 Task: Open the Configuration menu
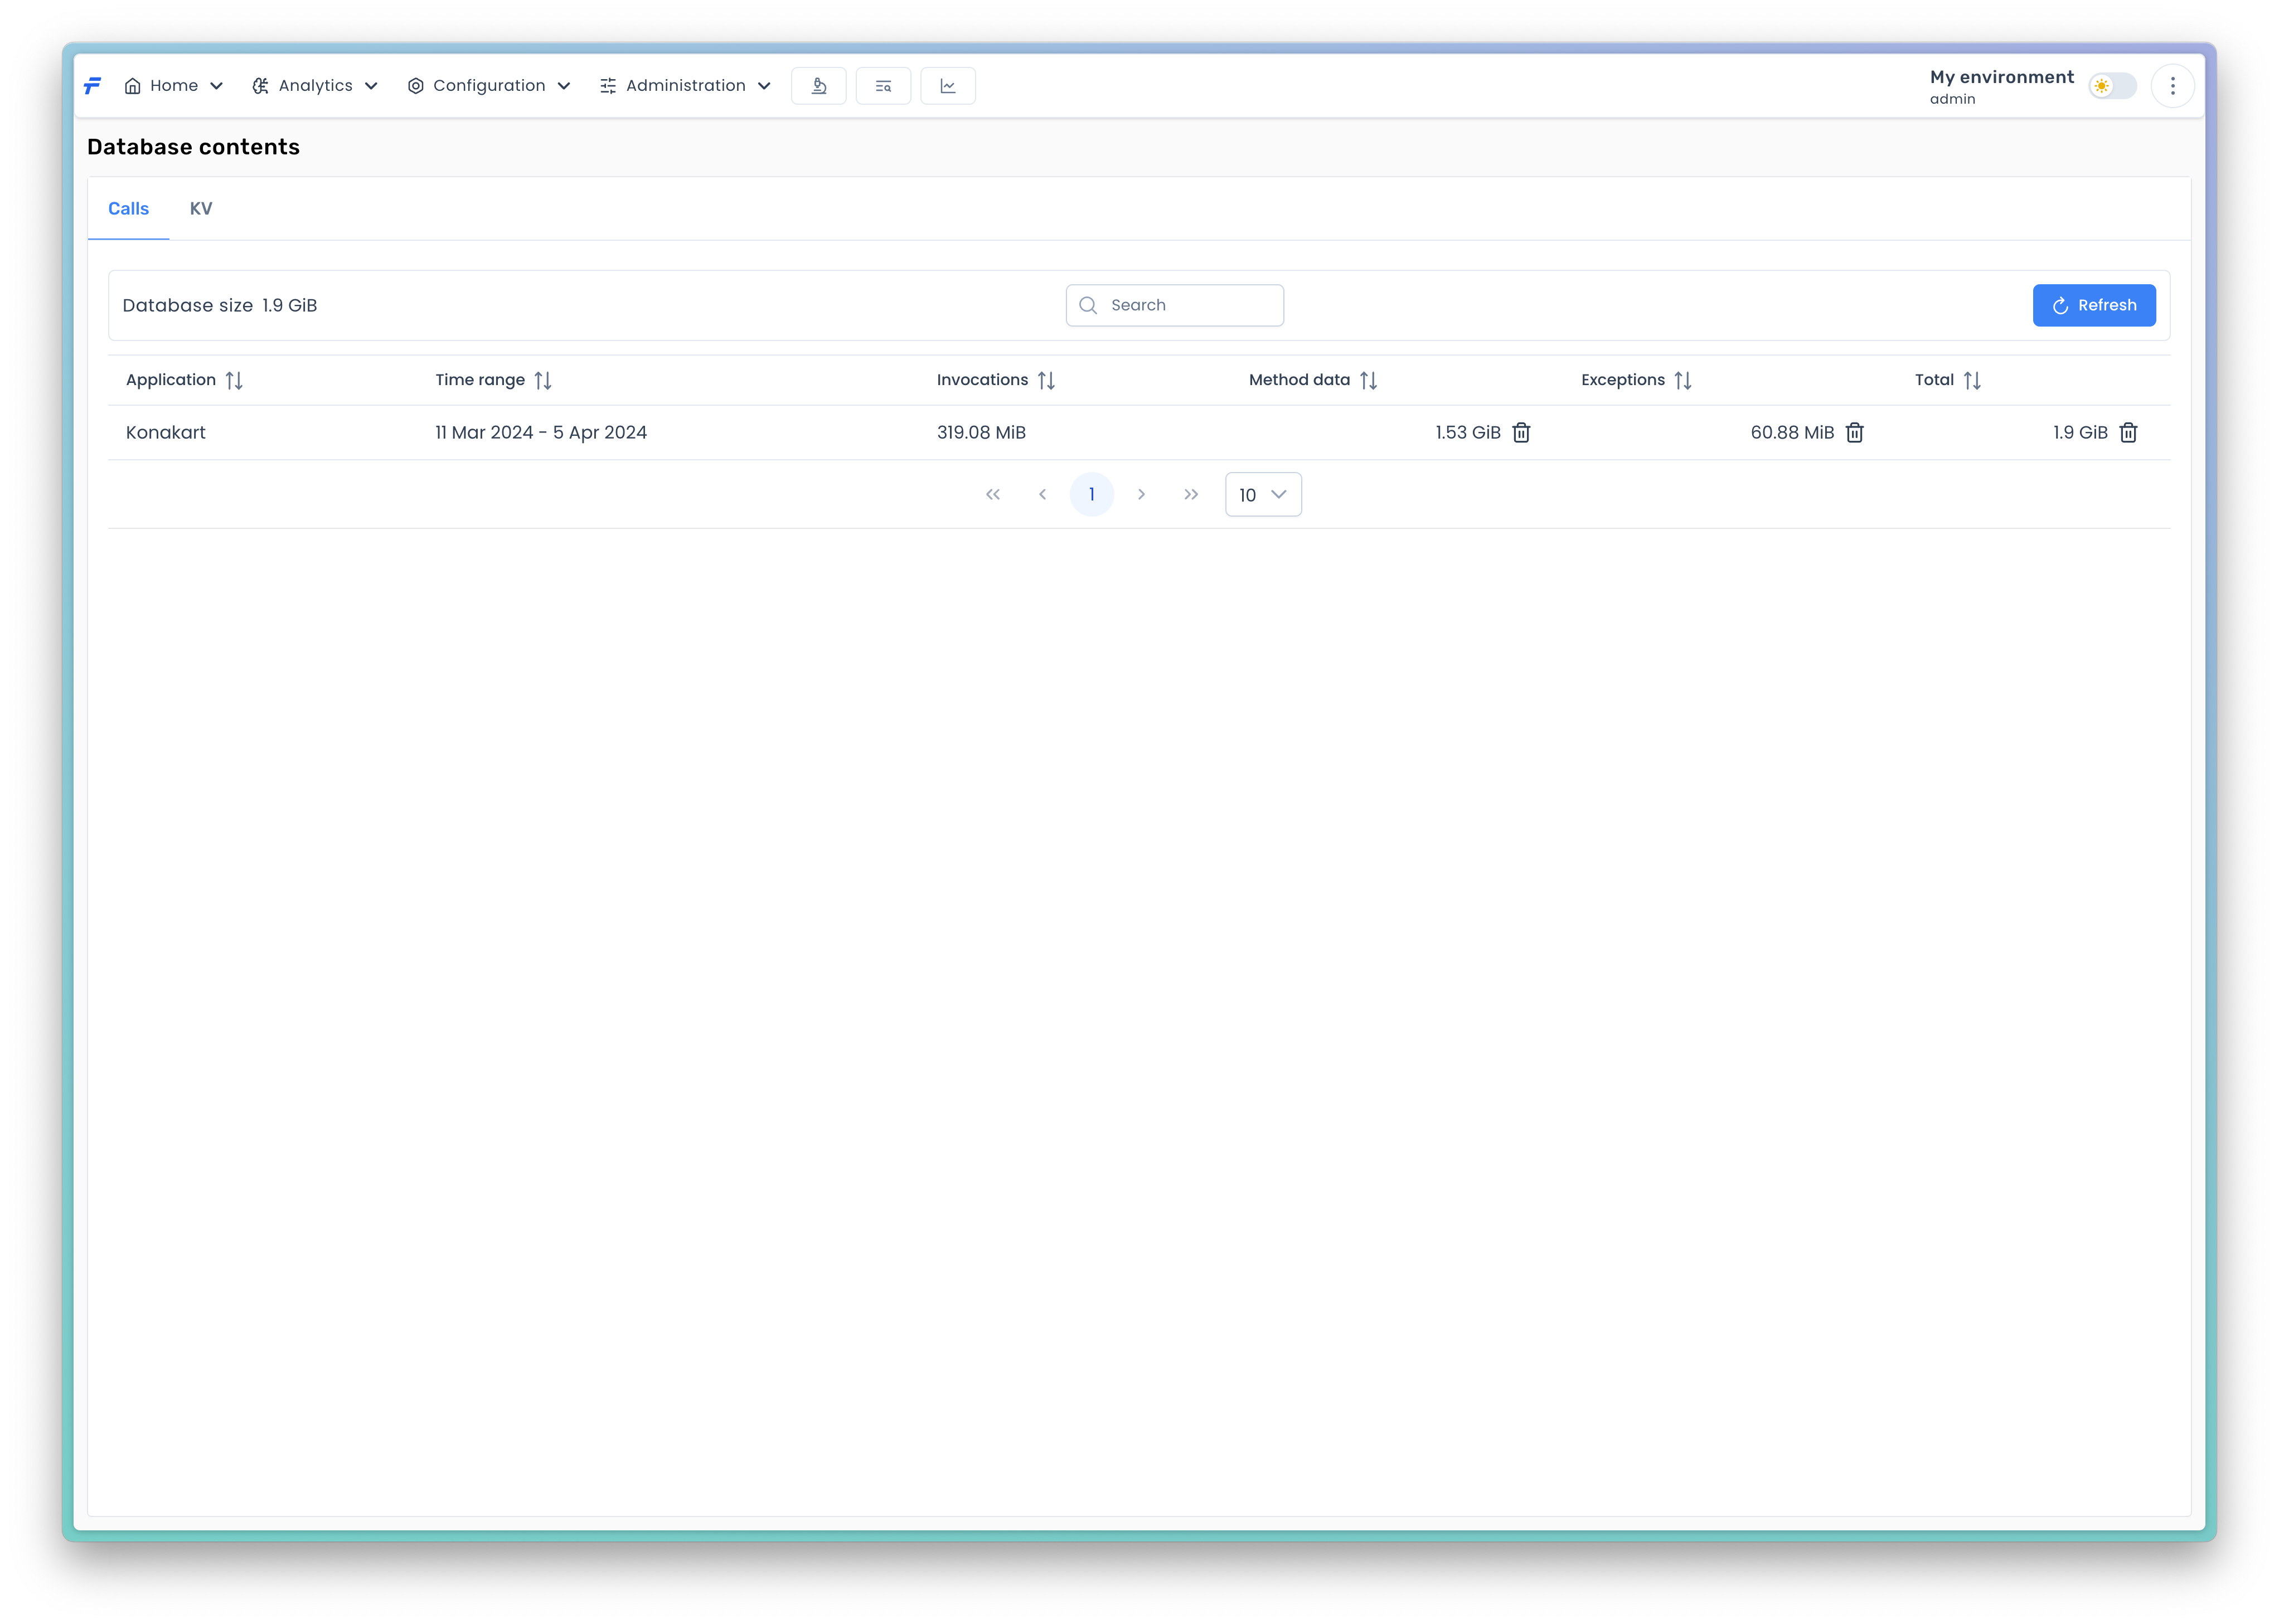tap(488, 86)
